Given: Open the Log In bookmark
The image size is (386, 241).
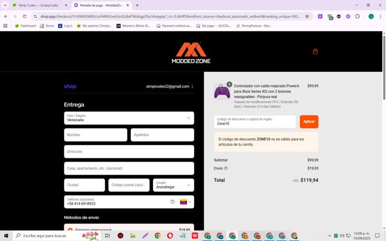Looking at the screenshot, I should pyautogui.click(x=65, y=26).
